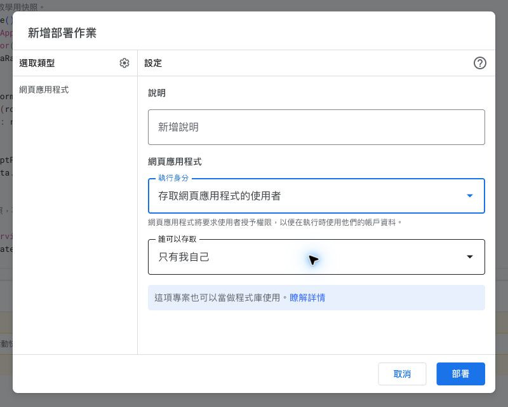Follow the 瞭解詳情 link
Image resolution: width=508 pixels, height=407 pixels.
(307, 298)
